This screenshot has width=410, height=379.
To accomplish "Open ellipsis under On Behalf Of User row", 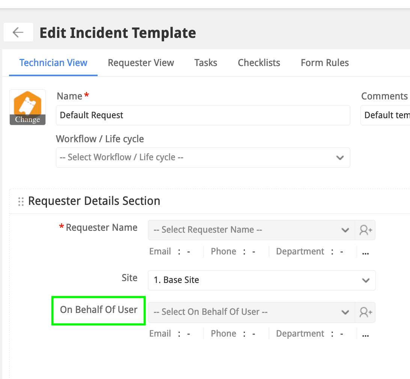I will pyautogui.click(x=365, y=334).
